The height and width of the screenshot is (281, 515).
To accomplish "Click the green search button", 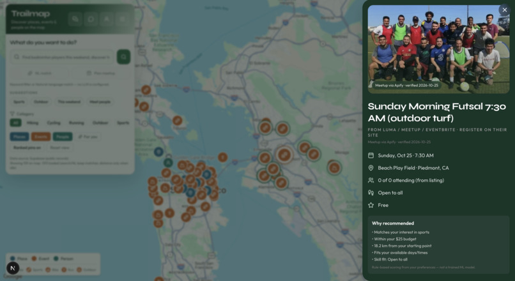I will tap(123, 57).
